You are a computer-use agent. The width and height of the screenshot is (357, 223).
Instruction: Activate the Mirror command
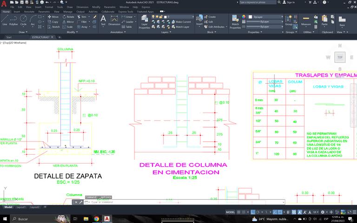[x=68, y=22]
